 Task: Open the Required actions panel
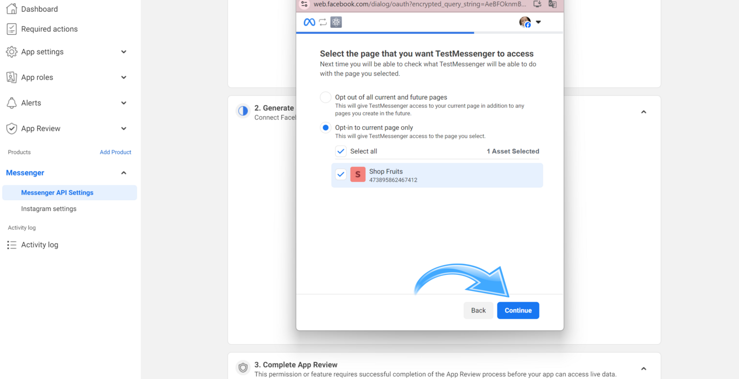(x=48, y=28)
